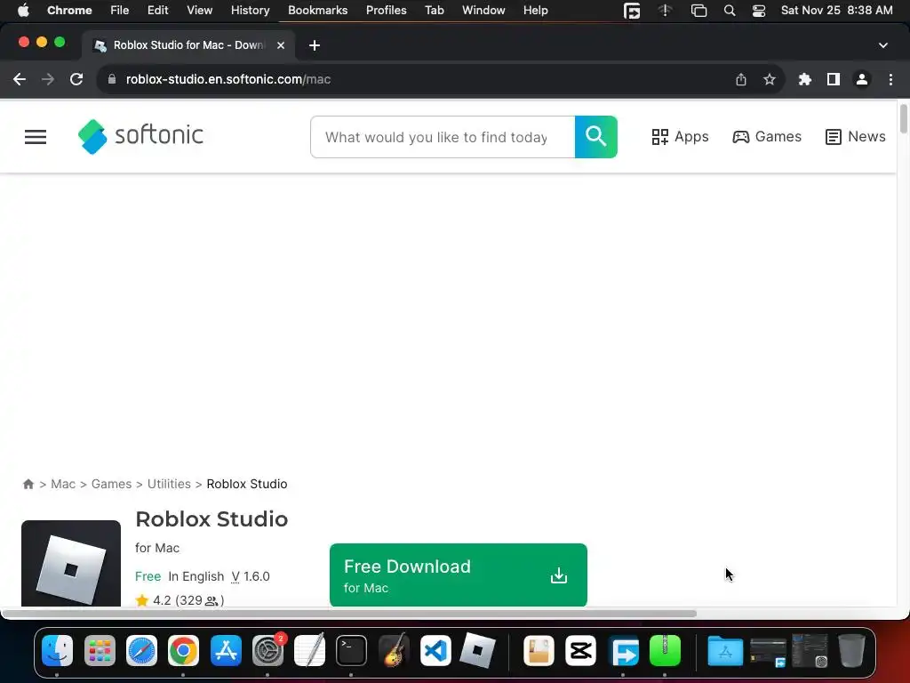Click the page's vertical scrollbar thumb
The image size is (910, 683).
904,118
